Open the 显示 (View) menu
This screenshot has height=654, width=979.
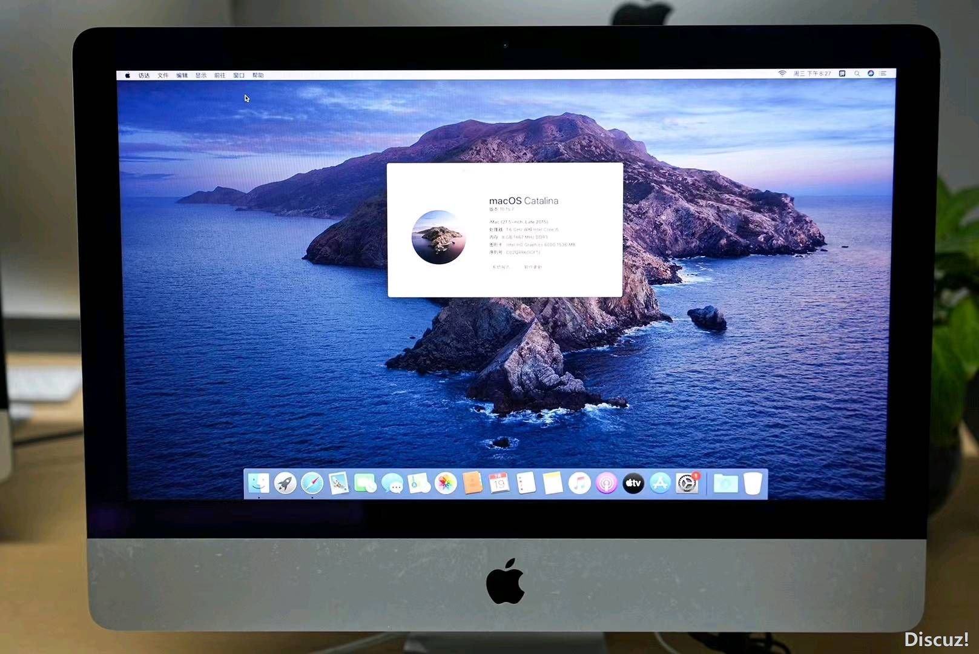(x=201, y=76)
